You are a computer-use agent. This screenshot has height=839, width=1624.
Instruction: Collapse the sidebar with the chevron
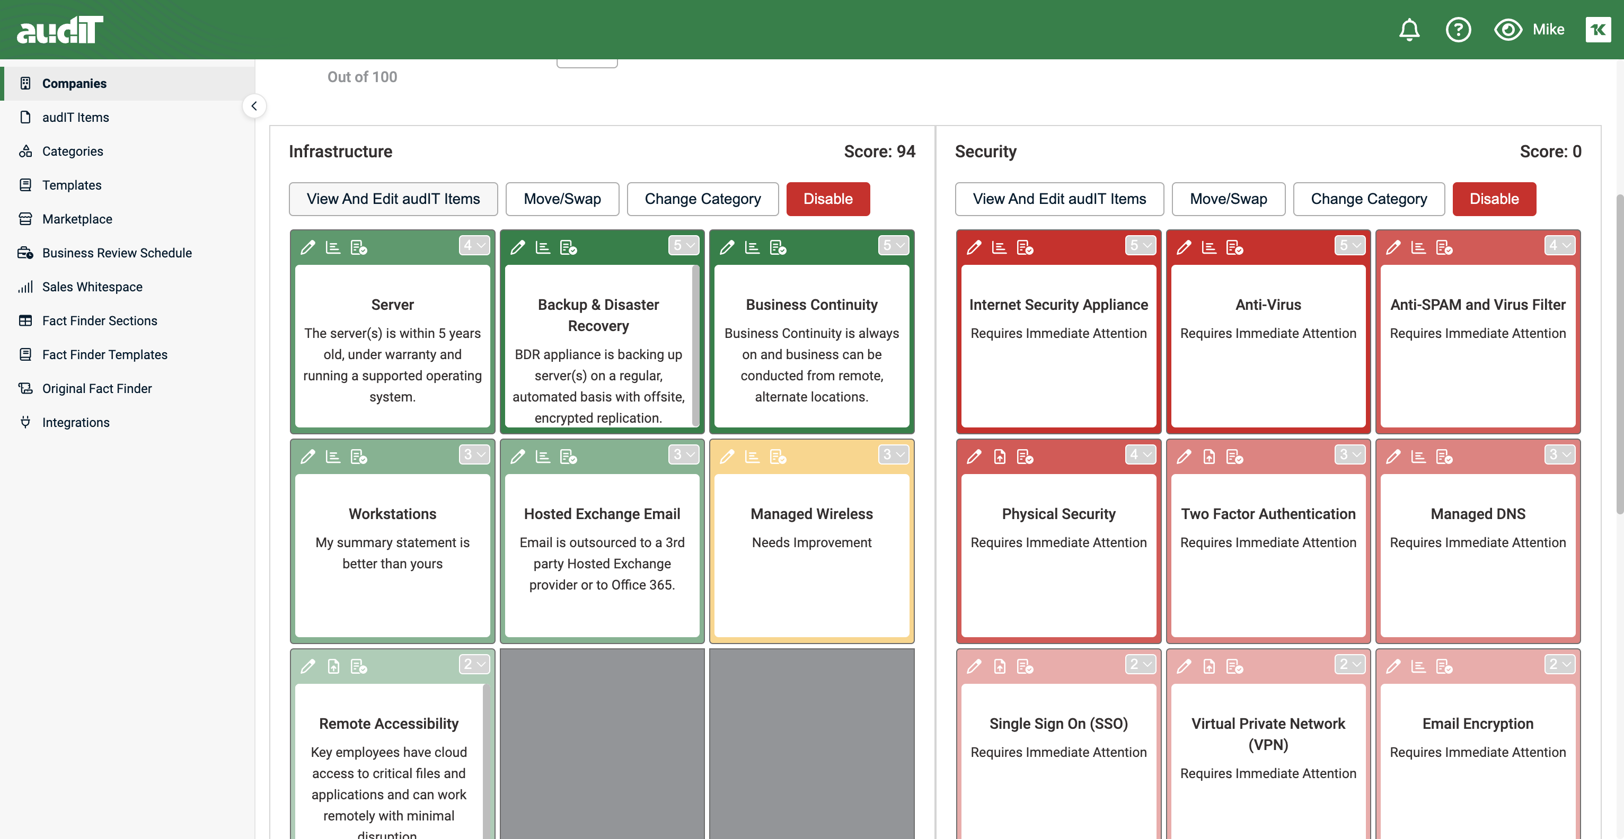pos(254,106)
